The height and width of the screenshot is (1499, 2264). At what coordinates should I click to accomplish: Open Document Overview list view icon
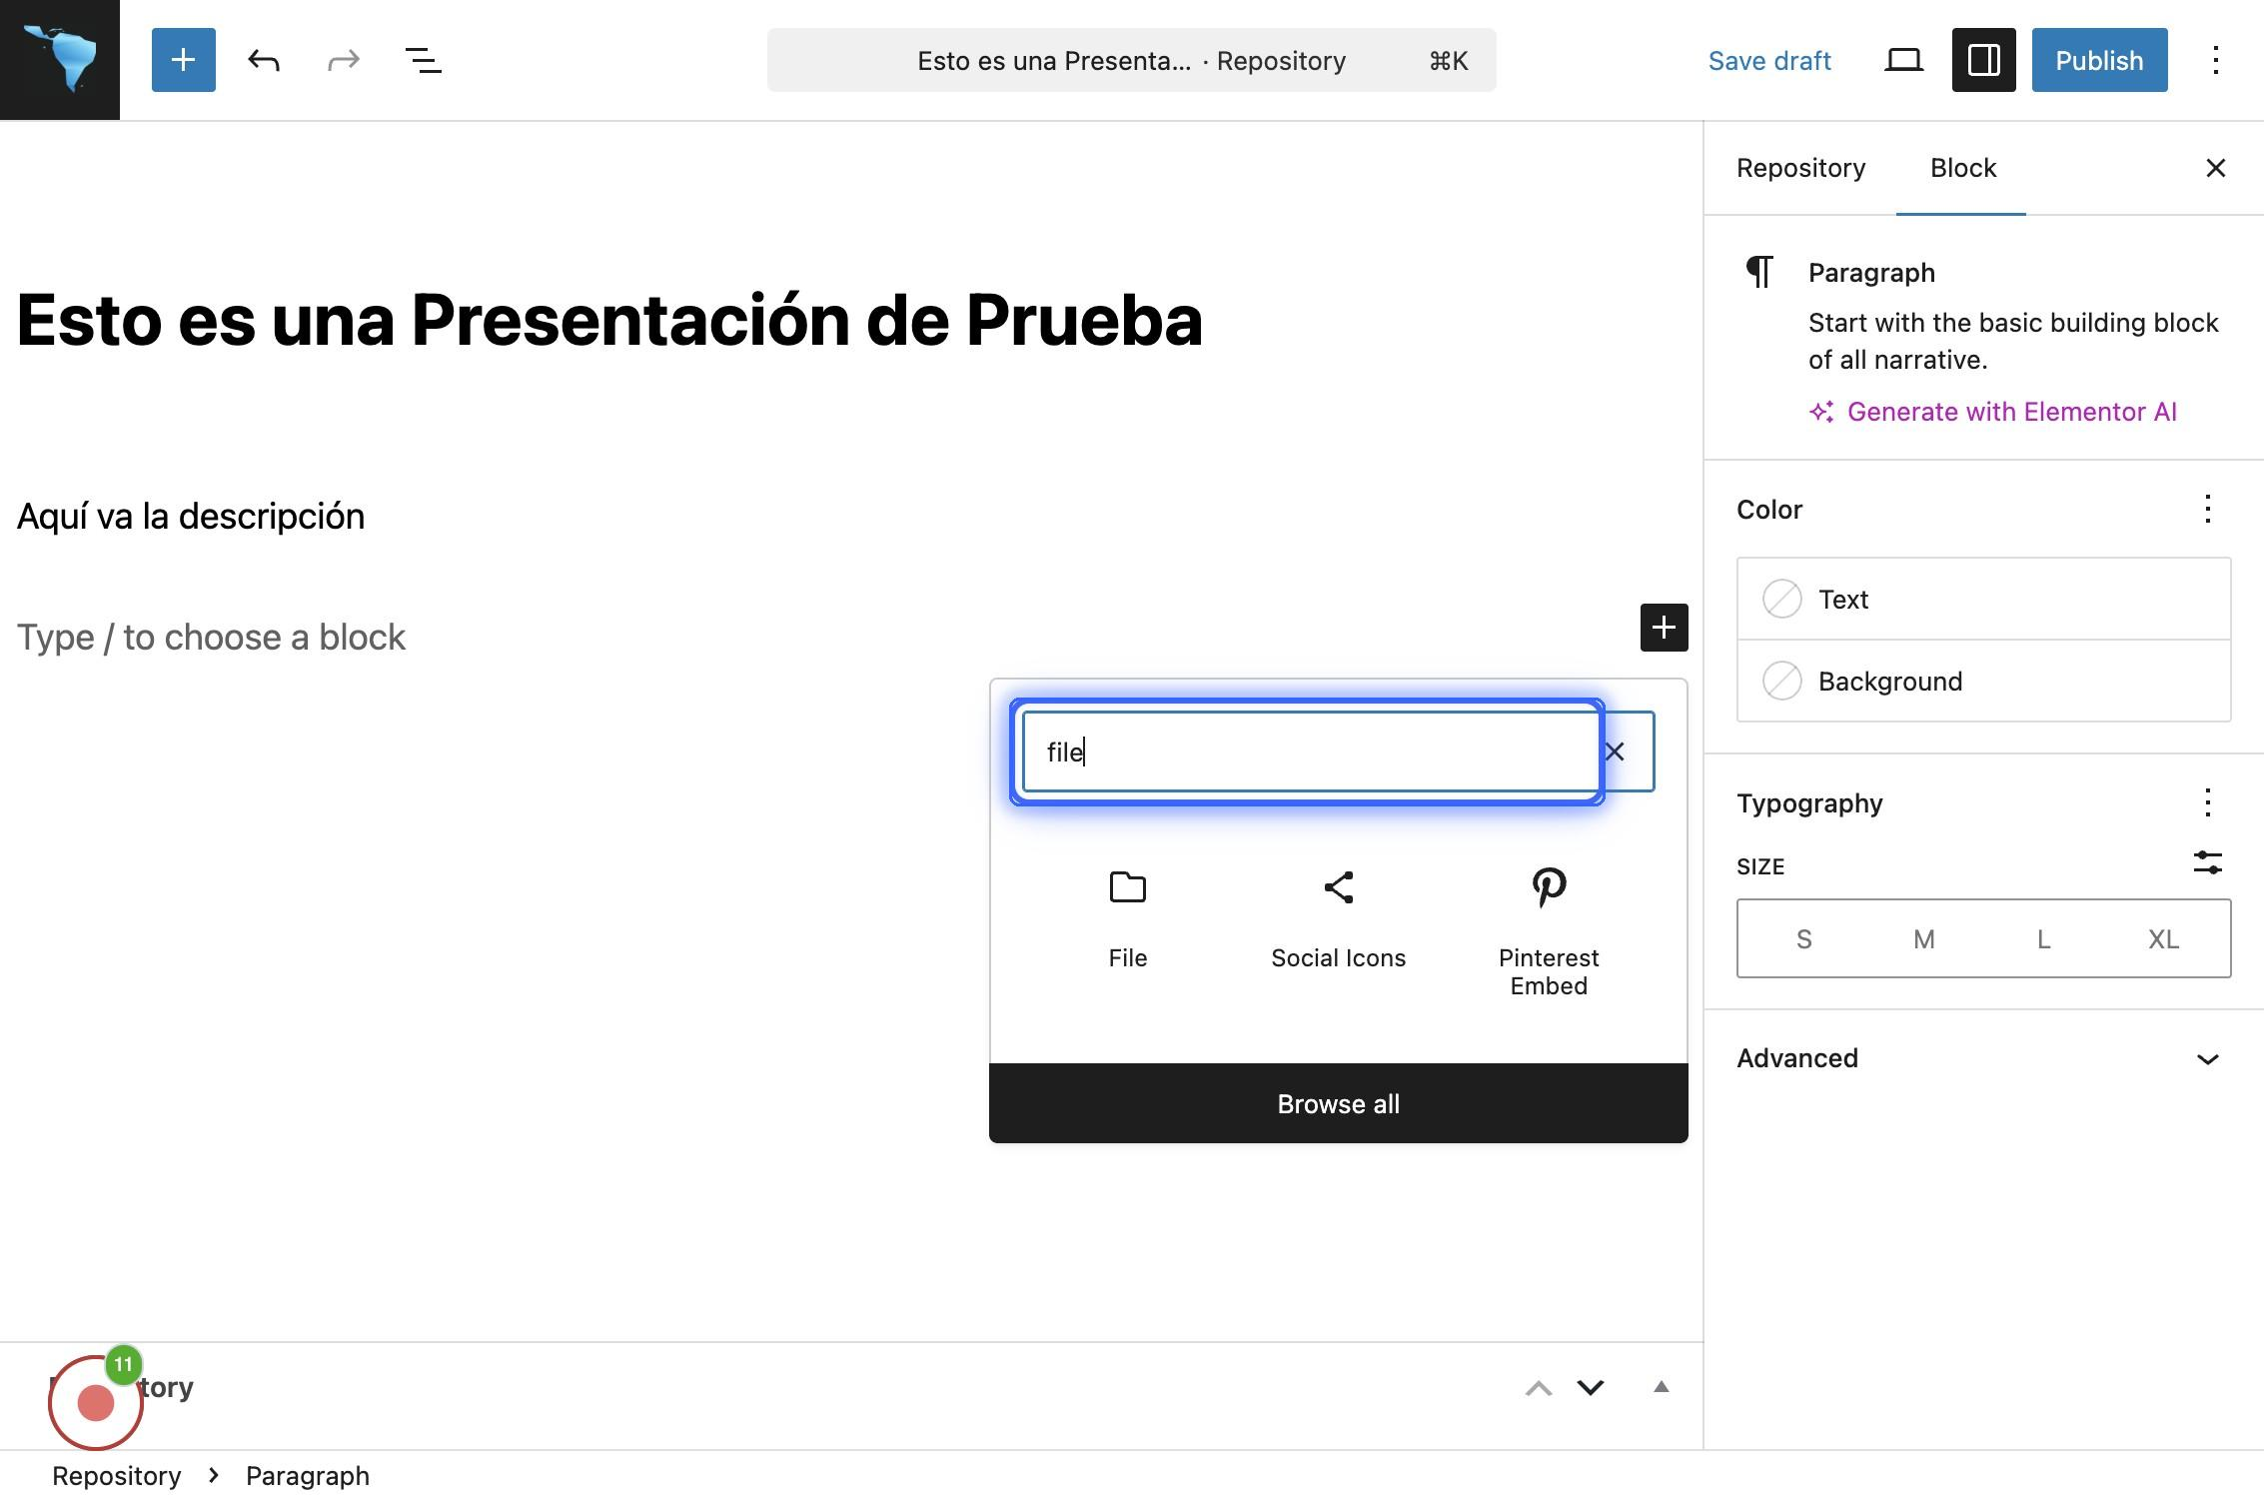[423, 60]
